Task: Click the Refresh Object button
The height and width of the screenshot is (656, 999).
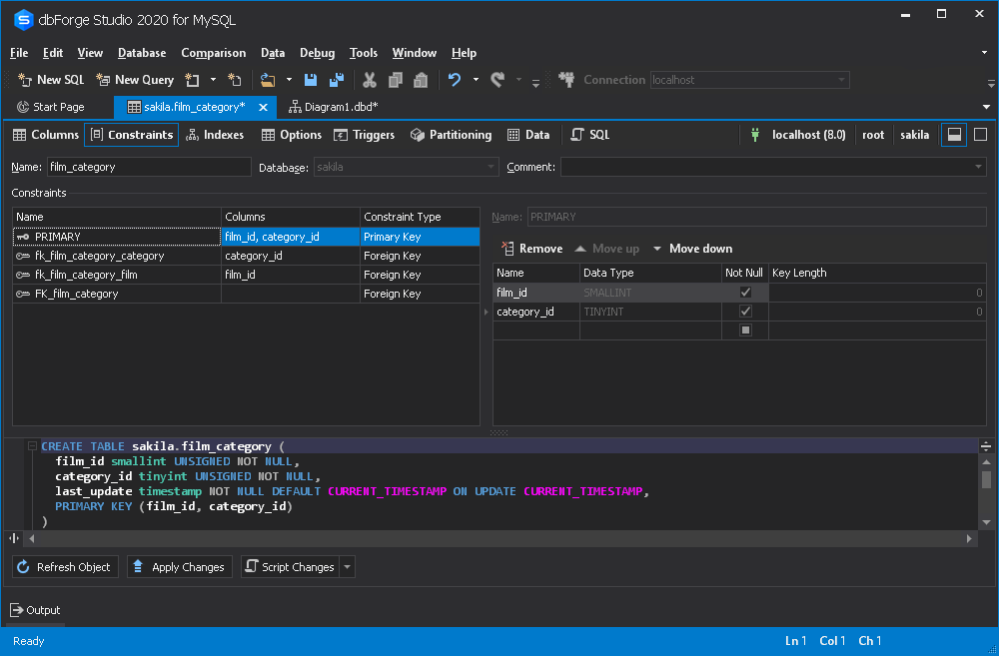Action: click(65, 567)
